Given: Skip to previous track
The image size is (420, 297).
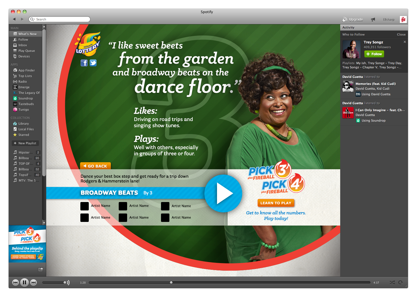Looking at the screenshot, I should pyautogui.click(x=15, y=282).
